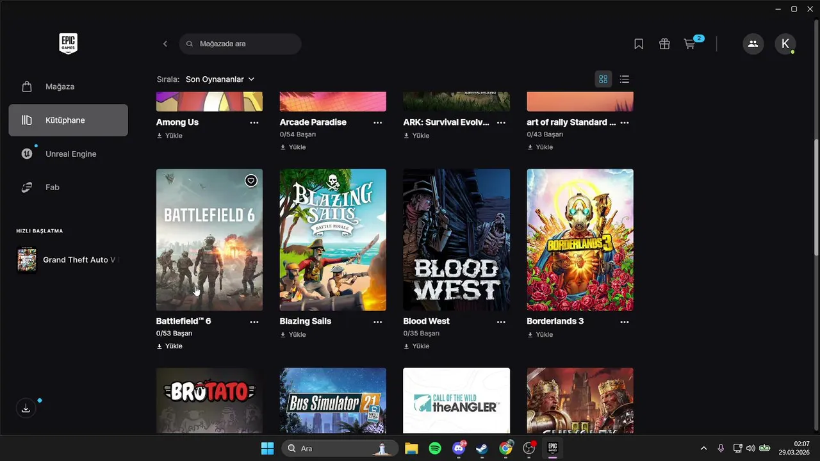
Task: Open the wishlist bookmark icon
Action: tap(639, 44)
